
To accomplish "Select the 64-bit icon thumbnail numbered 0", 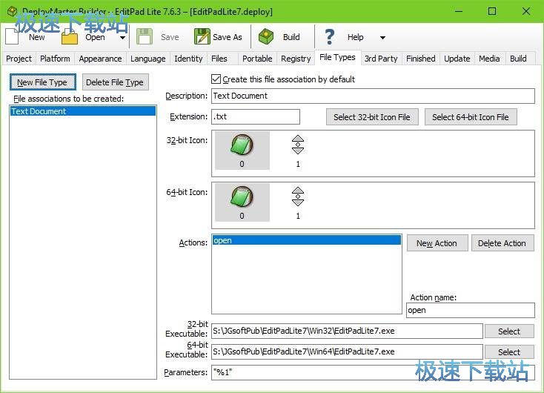I will [242, 202].
